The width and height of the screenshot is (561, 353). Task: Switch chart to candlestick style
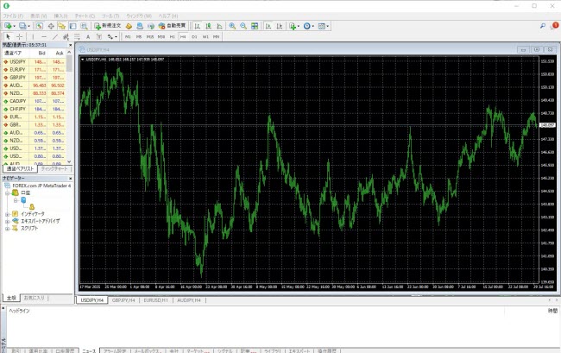click(208, 26)
